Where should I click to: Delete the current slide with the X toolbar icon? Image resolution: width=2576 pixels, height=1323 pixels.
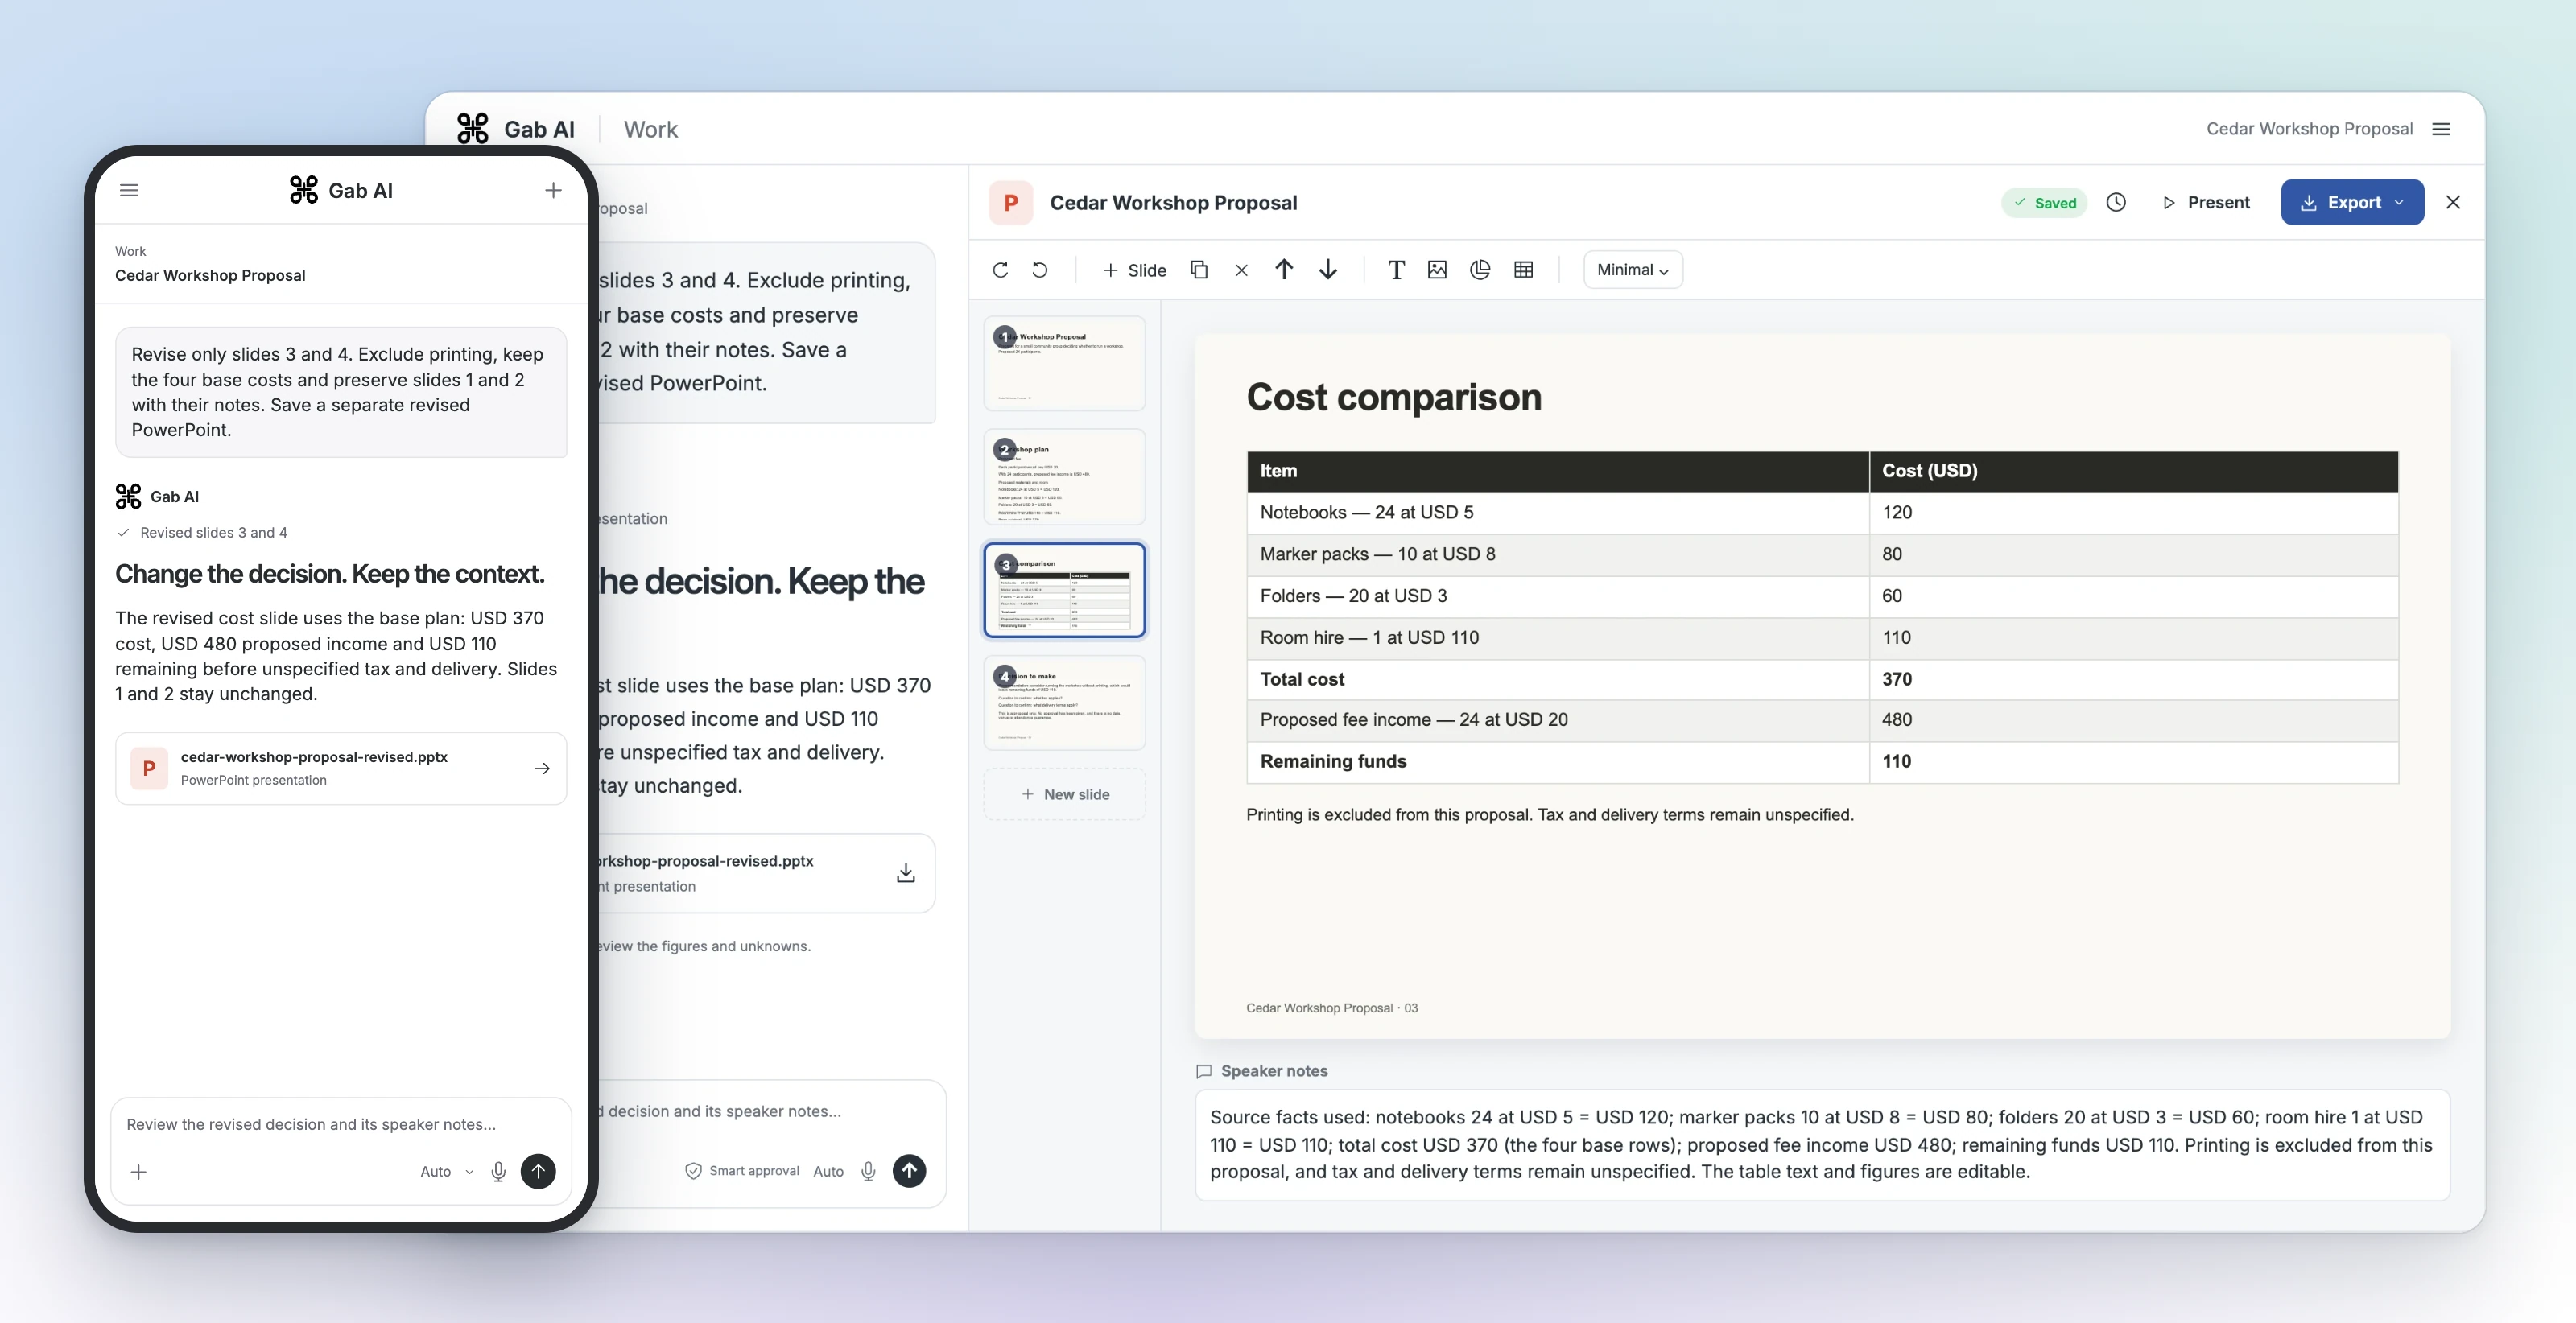(1241, 270)
